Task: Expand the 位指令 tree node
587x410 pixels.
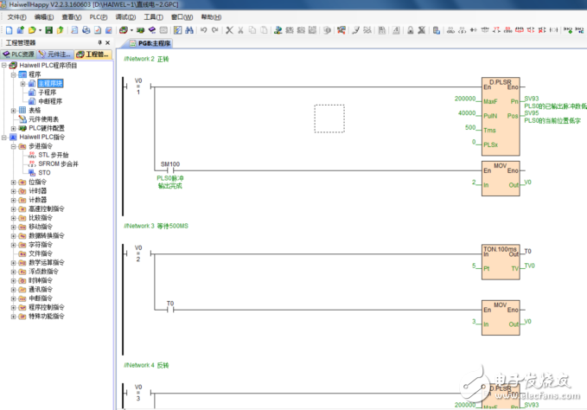Action: coord(13,183)
